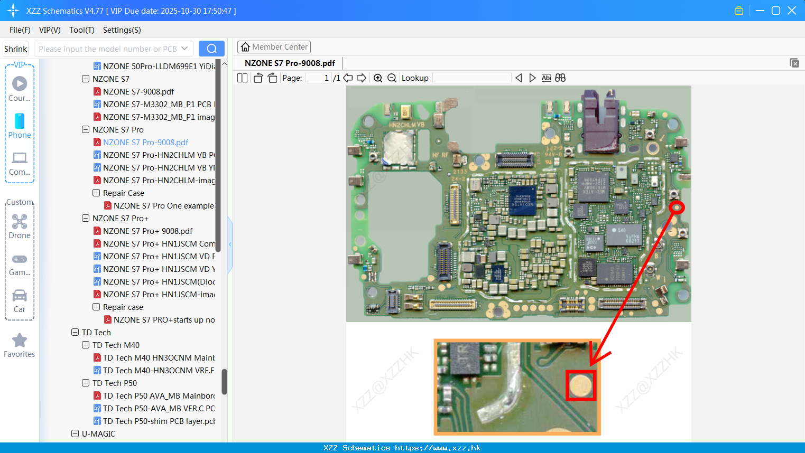
Task: Collapse the TD Tech P50 node
Action: click(86, 383)
